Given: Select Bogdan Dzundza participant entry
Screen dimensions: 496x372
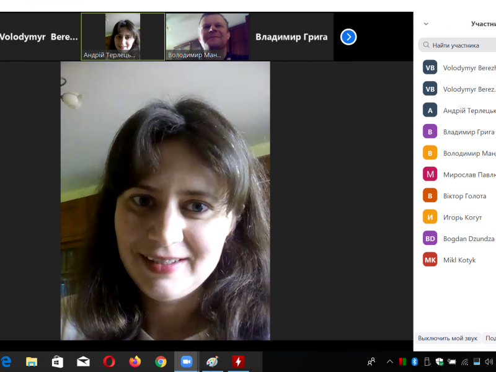Looking at the screenshot, I should [468, 239].
